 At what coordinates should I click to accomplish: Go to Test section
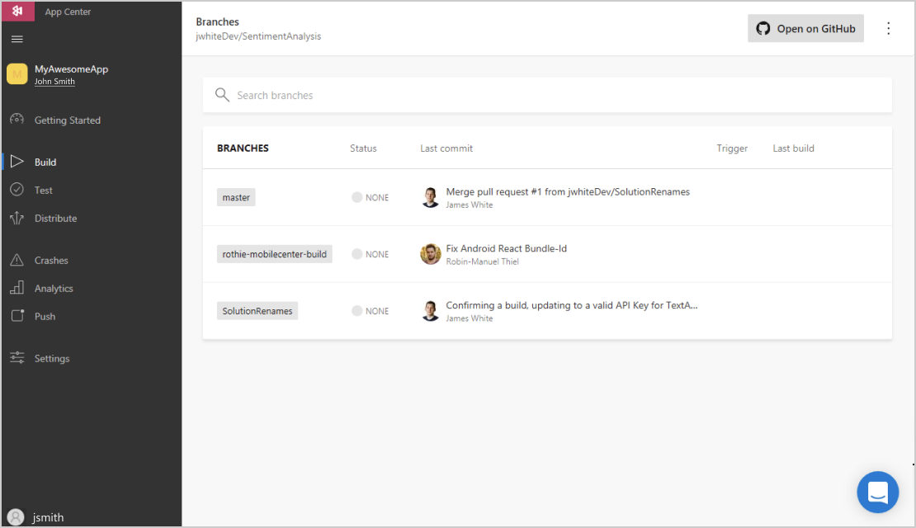(x=43, y=191)
